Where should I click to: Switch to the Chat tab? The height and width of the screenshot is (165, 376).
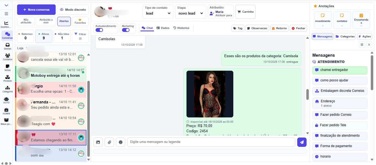[147, 28]
